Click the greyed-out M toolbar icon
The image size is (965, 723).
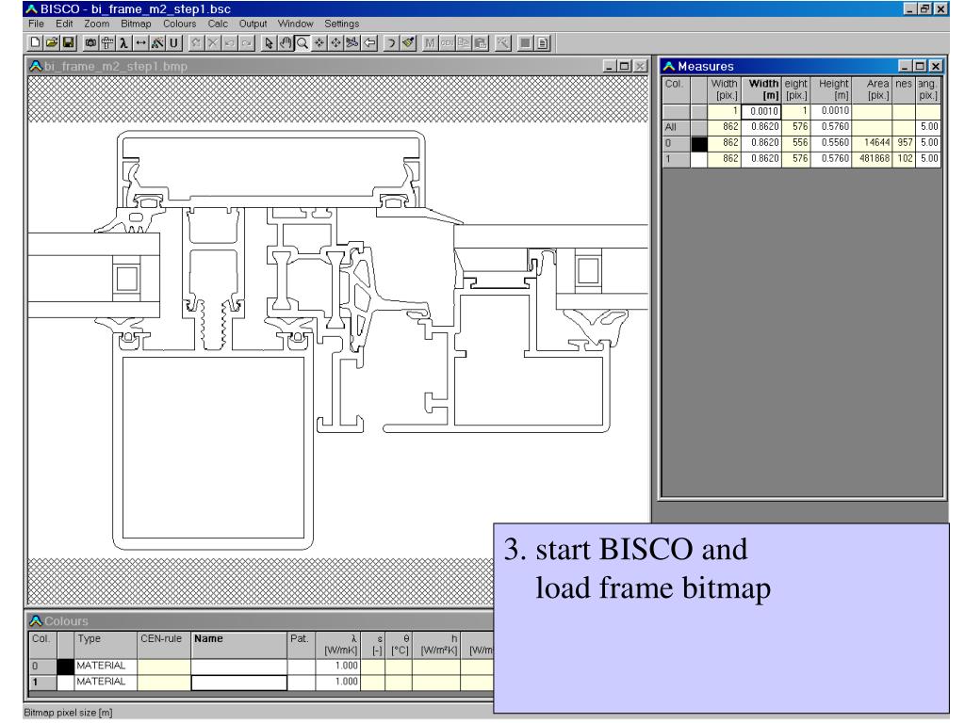tap(430, 43)
